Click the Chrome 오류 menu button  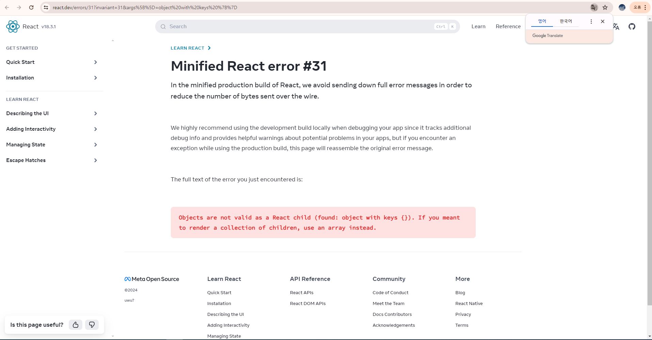coord(640,7)
